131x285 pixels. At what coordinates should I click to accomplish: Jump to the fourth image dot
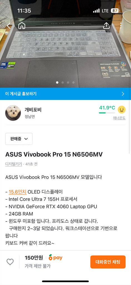pyautogui.click(x=73, y=82)
